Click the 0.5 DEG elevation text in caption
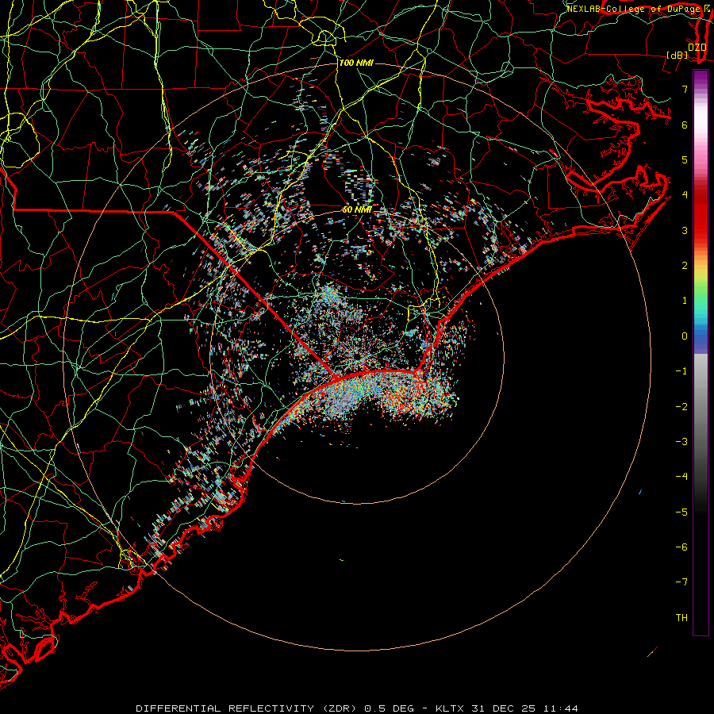The width and height of the screenshot is (714, 714). tap(390, 708)
